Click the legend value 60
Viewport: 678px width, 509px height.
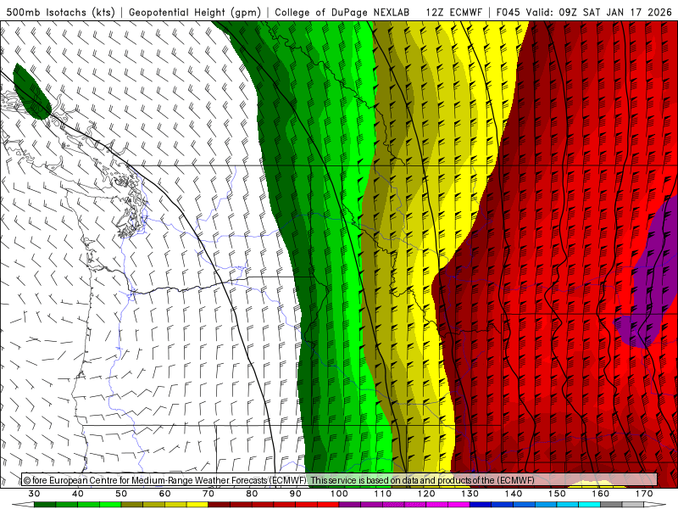pyautogui.click(x=164, y=494)
